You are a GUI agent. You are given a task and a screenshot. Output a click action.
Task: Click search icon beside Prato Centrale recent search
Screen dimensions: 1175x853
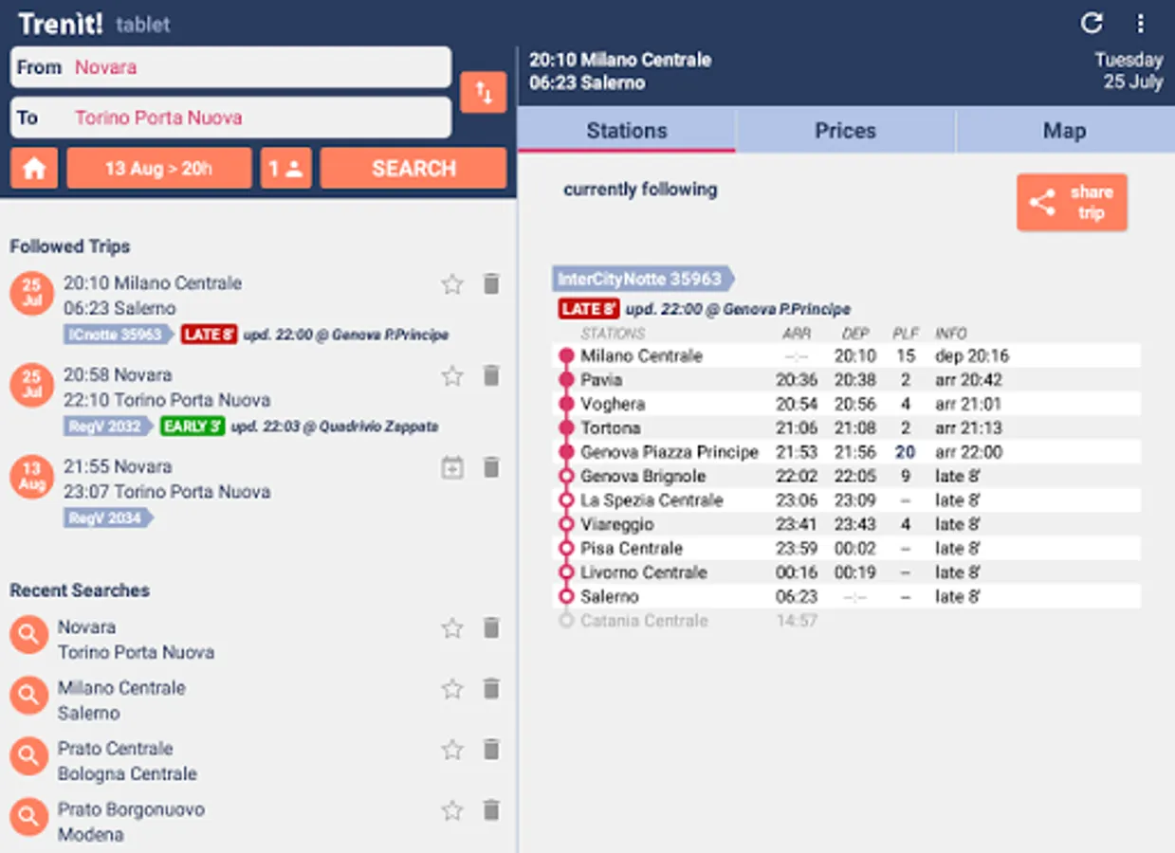[x=29, y=755]
